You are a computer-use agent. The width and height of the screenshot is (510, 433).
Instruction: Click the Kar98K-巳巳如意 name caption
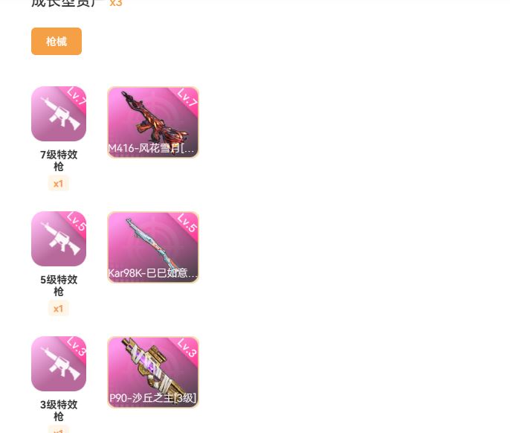coord(152,273)
